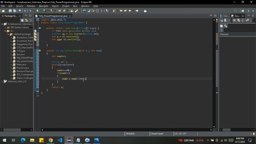Open Microsoft Edge from taskbar
Viewport: 256px width, 144px height.
pos(23,140)
